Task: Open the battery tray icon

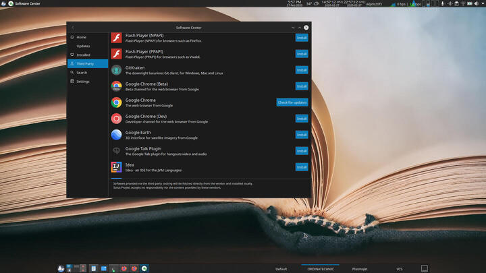Action: pyautogui.click(x=470, y=4)
